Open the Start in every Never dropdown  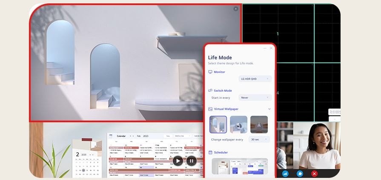click(x=255, y=98)
